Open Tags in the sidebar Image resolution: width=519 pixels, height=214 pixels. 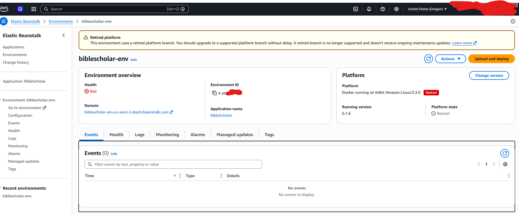point(12,169)
